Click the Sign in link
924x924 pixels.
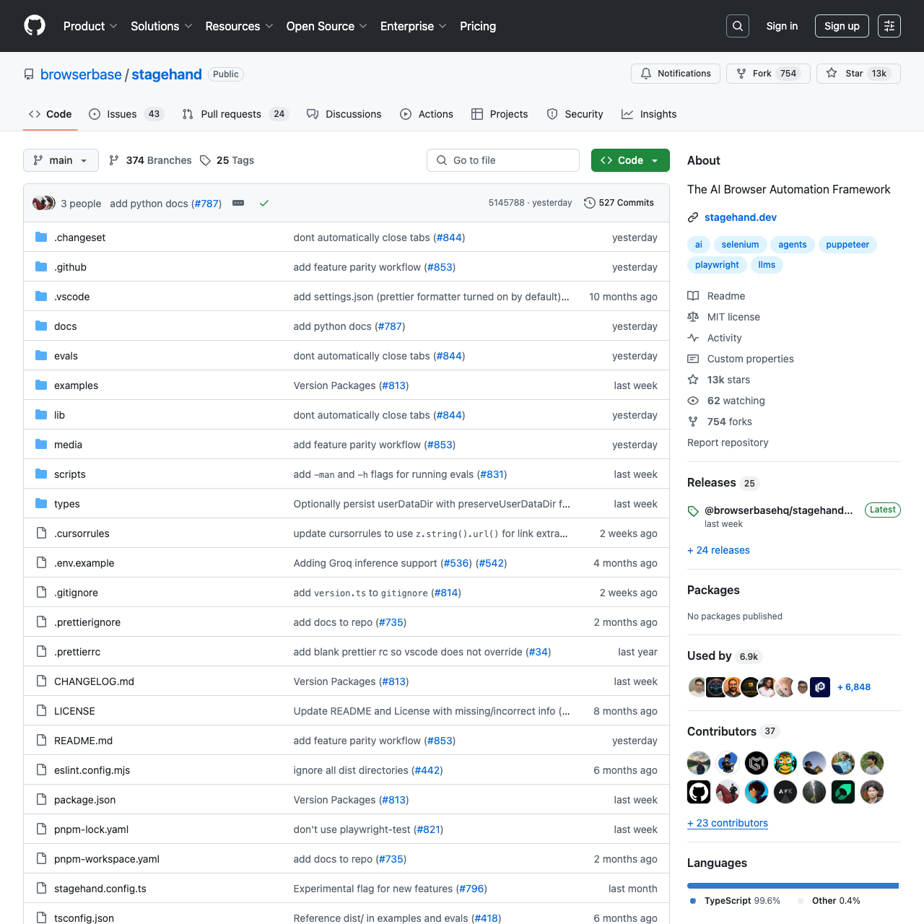[x=782, y=26]
